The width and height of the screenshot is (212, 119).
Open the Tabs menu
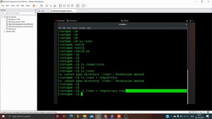click(x=23, y=6)
